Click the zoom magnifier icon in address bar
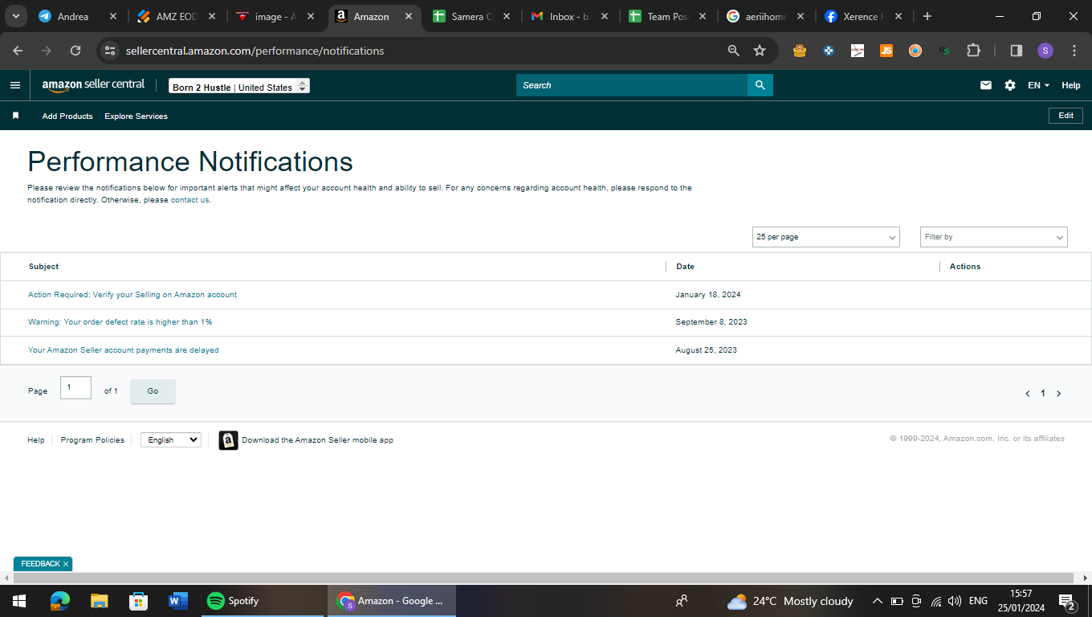Image resolution: width=1092 pixels, height=617 pixels. [x=733, y=51]
